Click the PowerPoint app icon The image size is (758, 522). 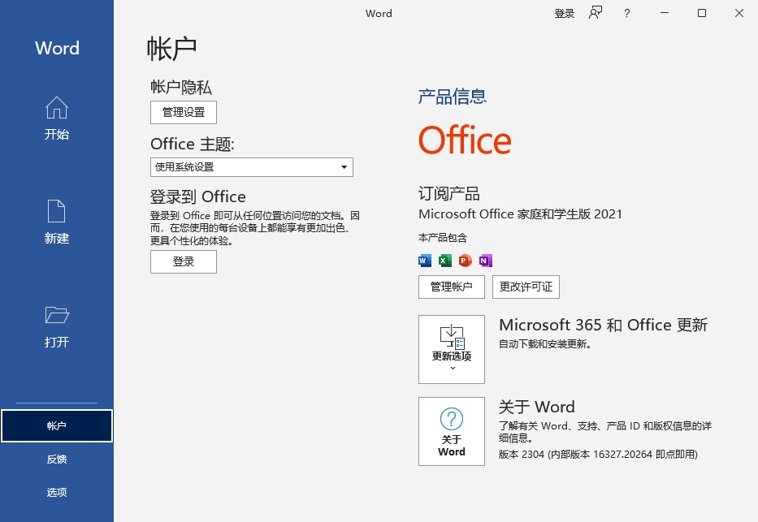pyautogui.click(x=465, y=261)
